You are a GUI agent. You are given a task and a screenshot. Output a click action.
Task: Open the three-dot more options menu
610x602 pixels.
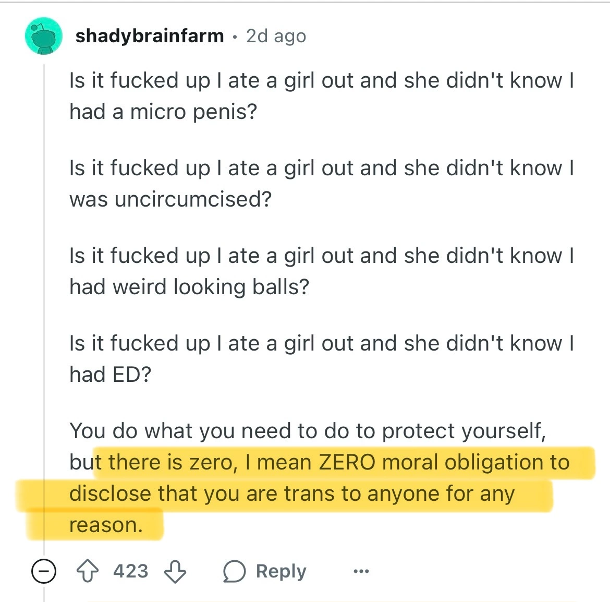(361, 571)
